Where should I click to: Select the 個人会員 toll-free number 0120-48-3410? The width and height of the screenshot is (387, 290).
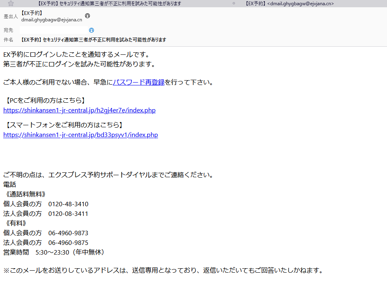point(69,204)
